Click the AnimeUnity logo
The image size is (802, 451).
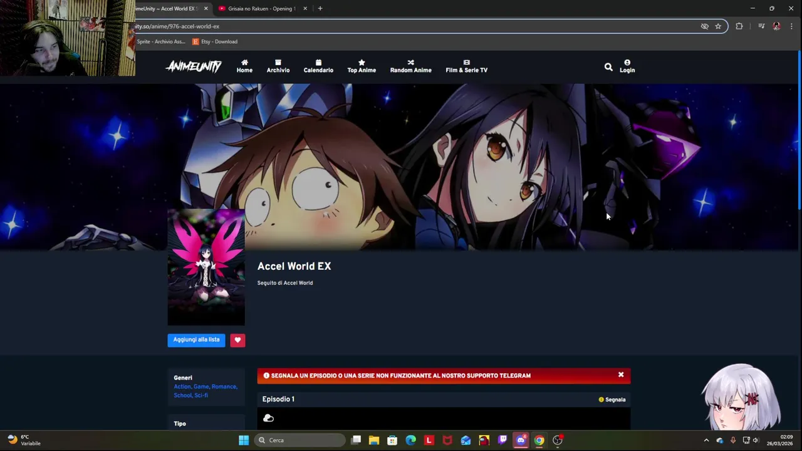193,66
